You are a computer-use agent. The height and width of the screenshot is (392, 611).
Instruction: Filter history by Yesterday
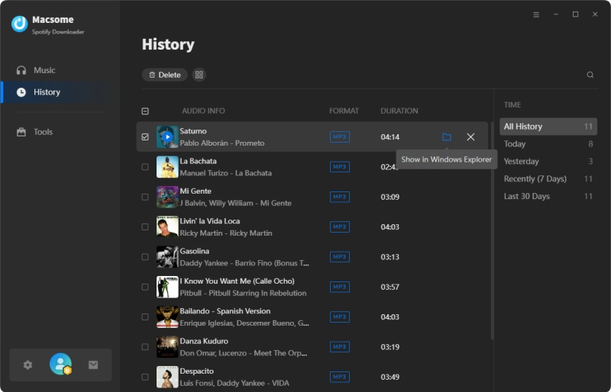point(548,162)
